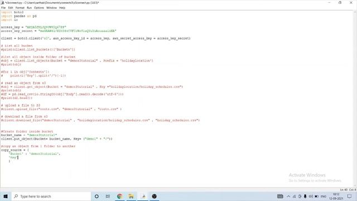Click the '# read an object from s3' comment
Viewport: 357px width, 201px height.
coord(23,83)
